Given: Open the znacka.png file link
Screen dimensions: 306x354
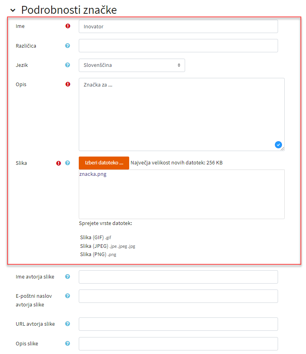Looking at the screenshot, I should (x=93, y=174).
